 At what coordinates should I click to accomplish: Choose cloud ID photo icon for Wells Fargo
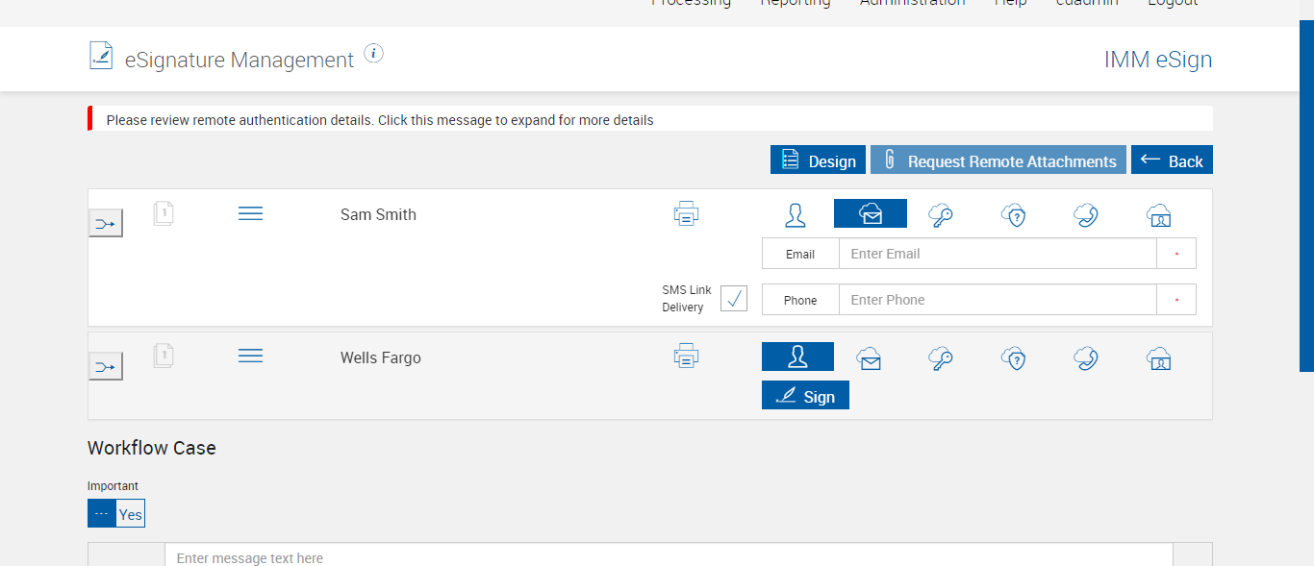[1158, 358]
